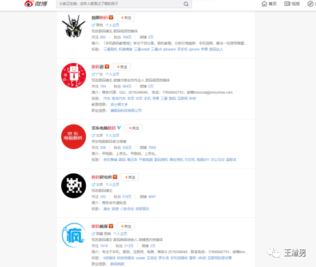Follow 数码君 using +关注 button
Image resolution: width=316 pixels, height=267 pixels.
[122, 67]
